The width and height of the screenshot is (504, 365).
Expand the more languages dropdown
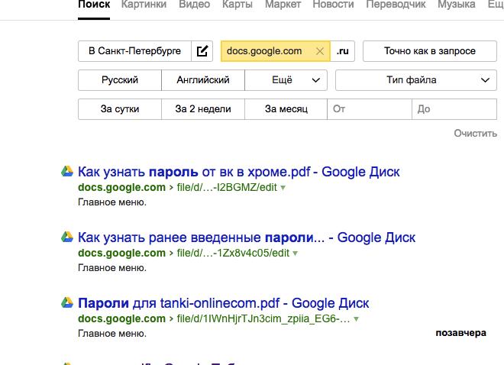[x=286, y=80]
